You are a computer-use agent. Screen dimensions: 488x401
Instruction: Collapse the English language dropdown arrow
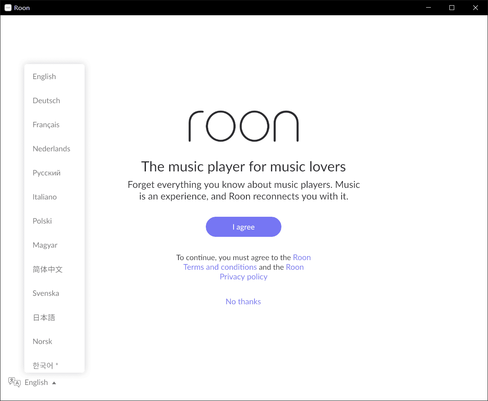tap(54, 383)
